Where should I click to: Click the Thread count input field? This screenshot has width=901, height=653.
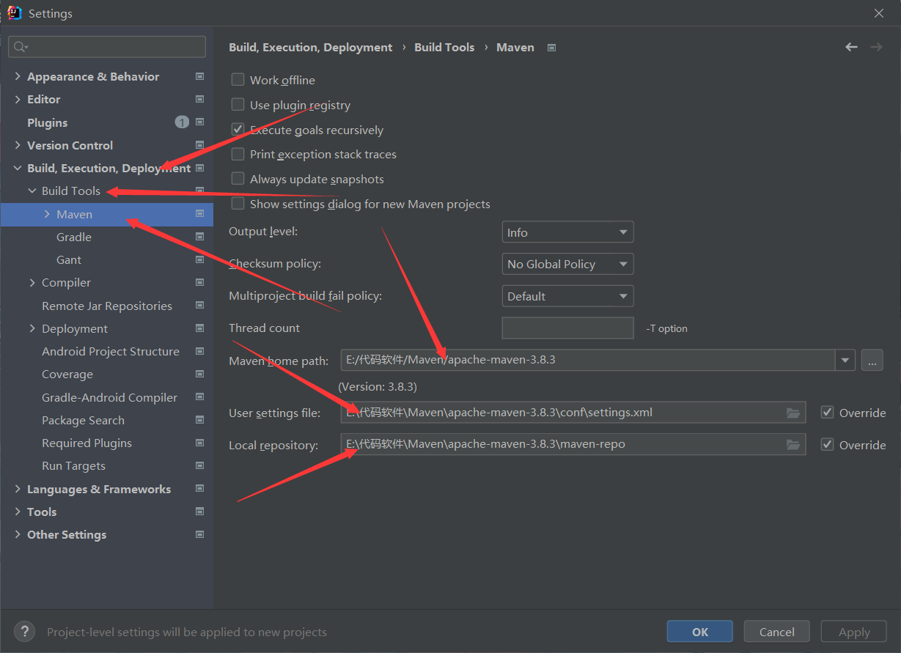click(x=567, y=328)
